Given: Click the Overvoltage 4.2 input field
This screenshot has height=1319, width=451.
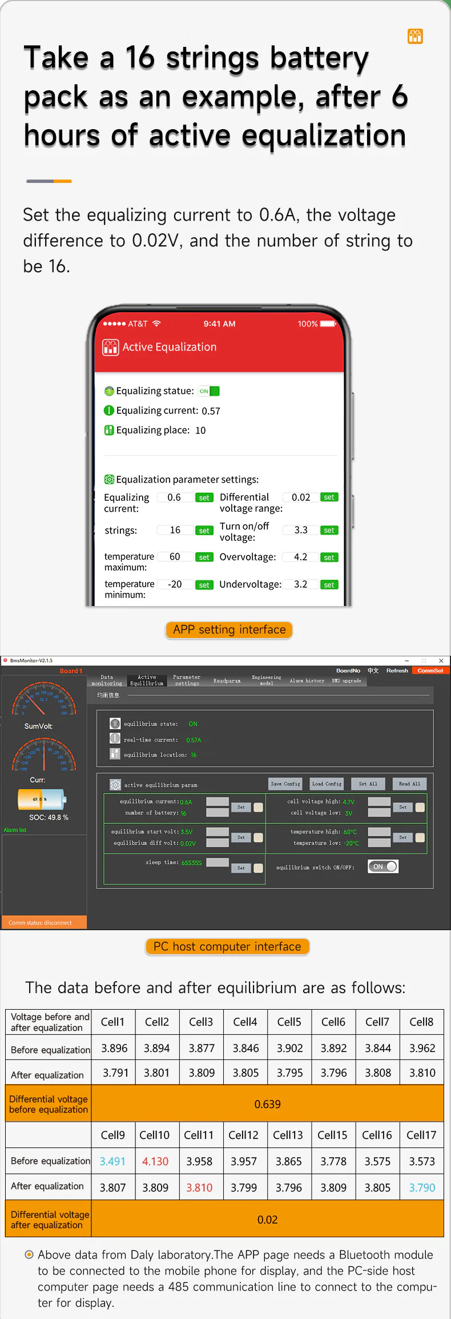Looking at the screenshot, I should click(x=300, y=557).
